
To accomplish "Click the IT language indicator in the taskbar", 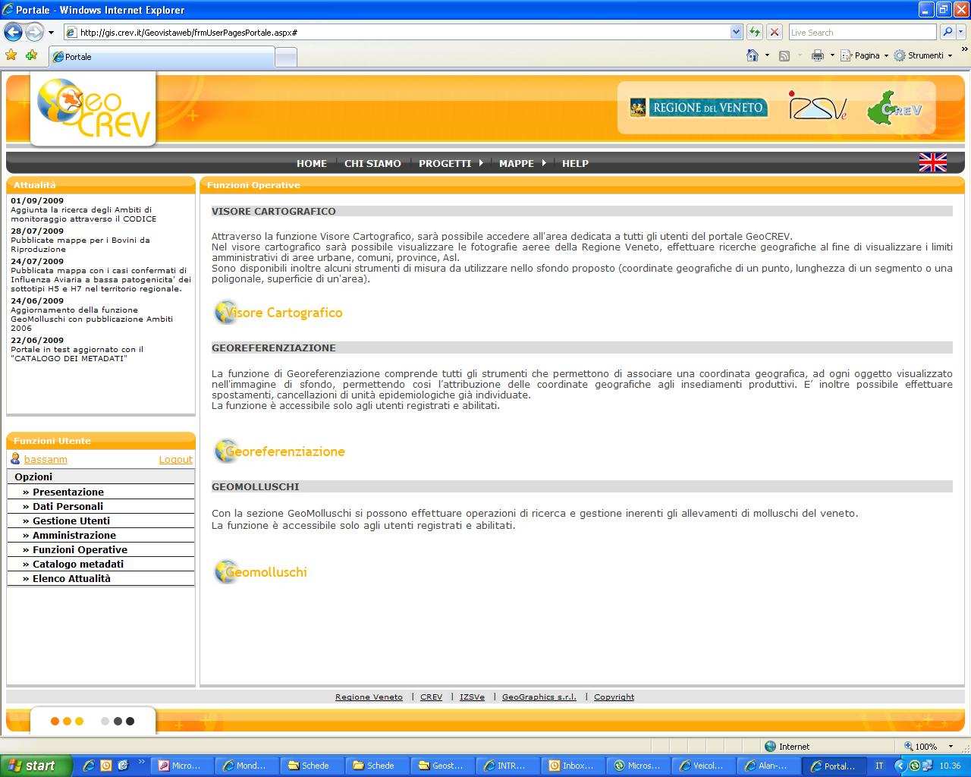I will [x=879, y=766].
